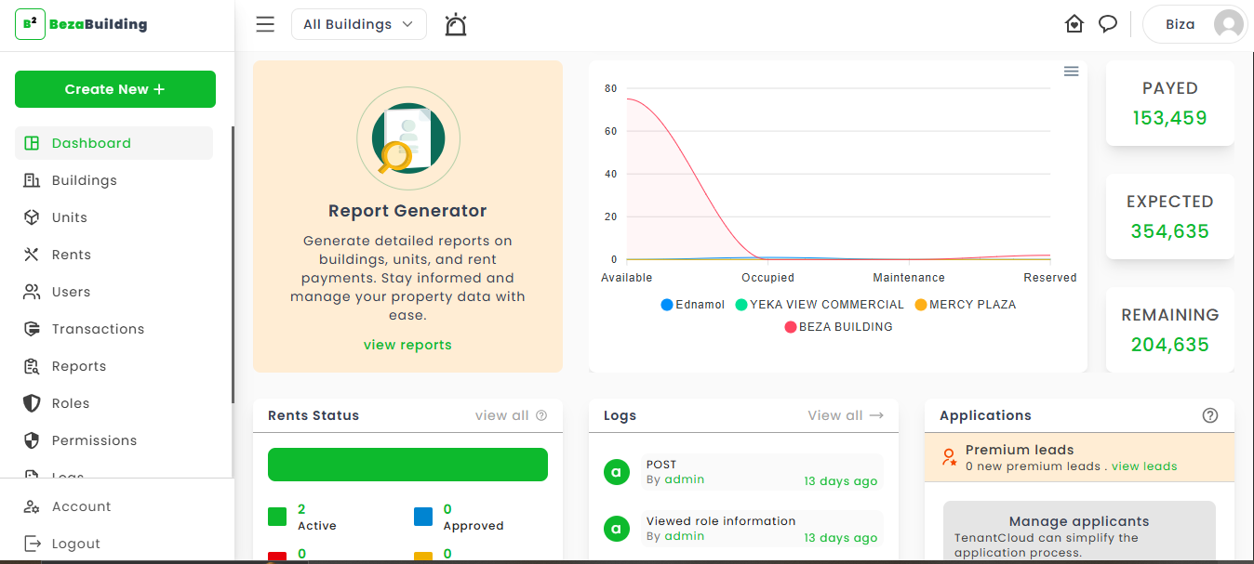Click the chart hamburger options icon
Screen dimensions: 1254x564
point(1072,72)
